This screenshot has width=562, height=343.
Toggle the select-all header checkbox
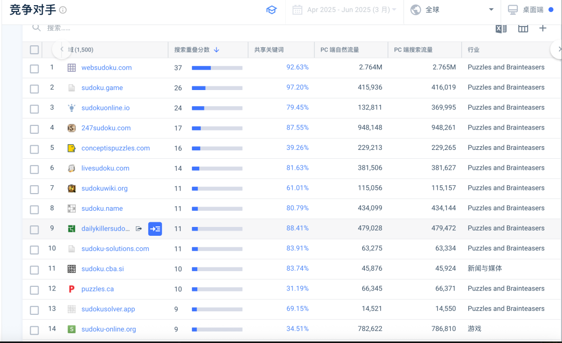[34, 50]
